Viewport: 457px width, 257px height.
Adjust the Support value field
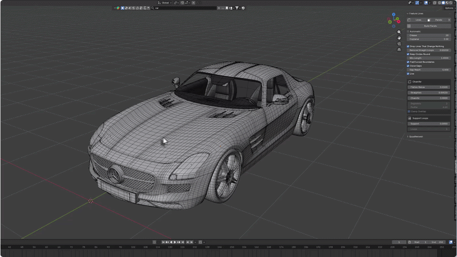[x=429, y=123]
